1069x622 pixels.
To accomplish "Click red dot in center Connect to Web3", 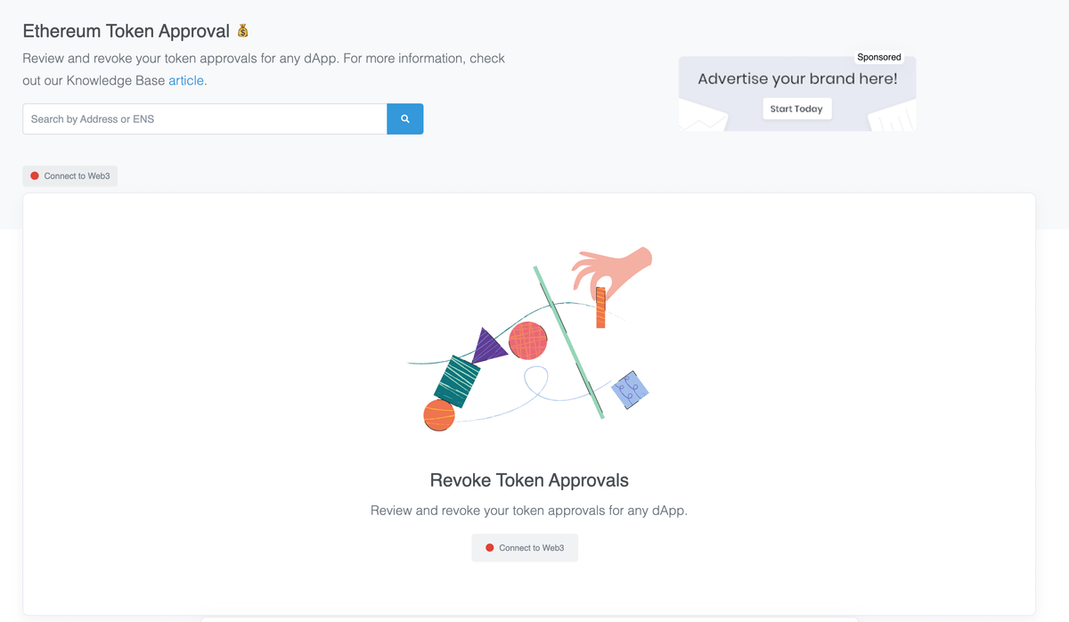I will pyautogui.click(x=489, y=548).
